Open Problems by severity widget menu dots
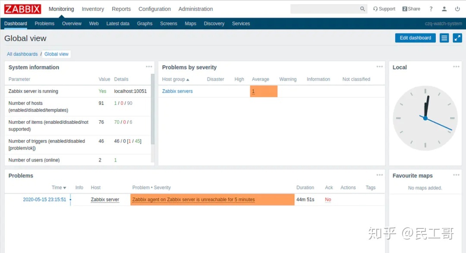Viewport: 466px width, 253px height. pyautogui.click(x=380, y=66)
